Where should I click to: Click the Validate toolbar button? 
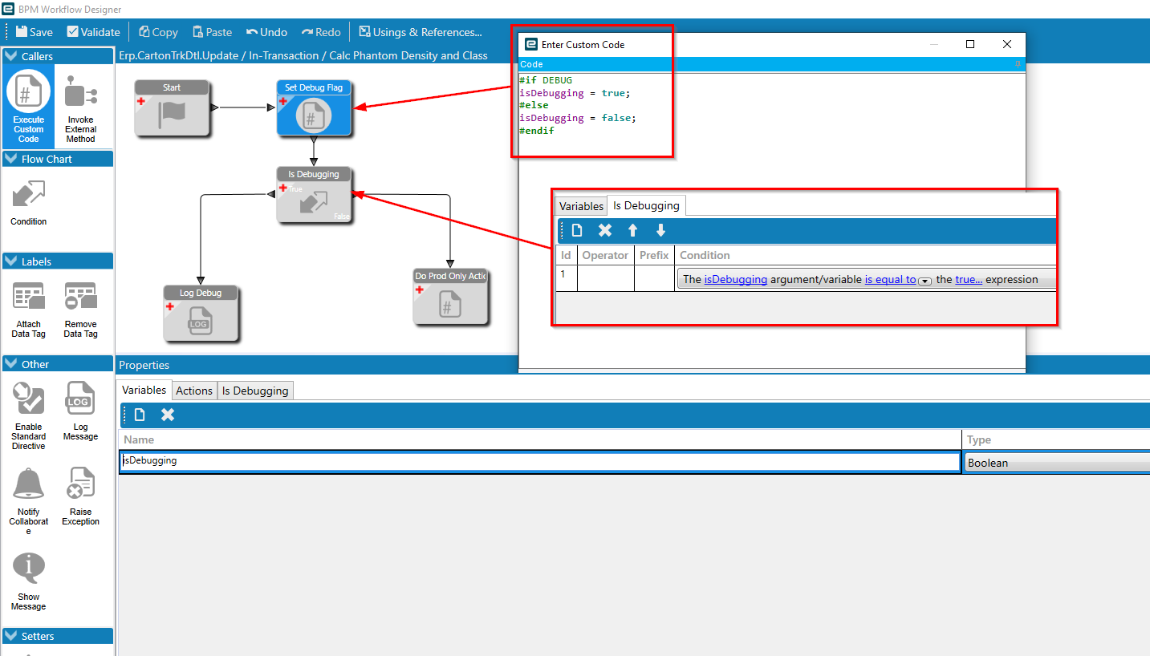[x=93, y=32]
